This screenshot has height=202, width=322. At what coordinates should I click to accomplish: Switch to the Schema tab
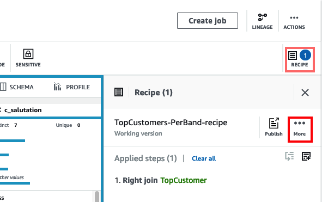[17, 87]
